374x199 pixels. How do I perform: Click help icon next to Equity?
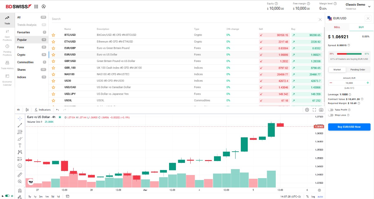(x=276, y=3)
